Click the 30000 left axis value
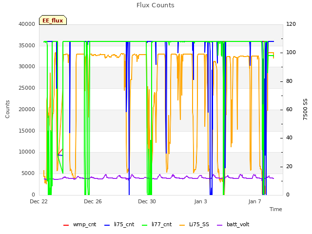 (x=27, y=66)
